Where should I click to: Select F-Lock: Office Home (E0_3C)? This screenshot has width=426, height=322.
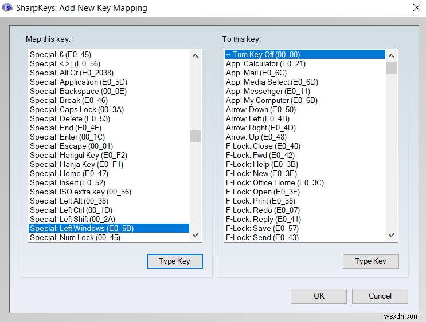[305, 182]
